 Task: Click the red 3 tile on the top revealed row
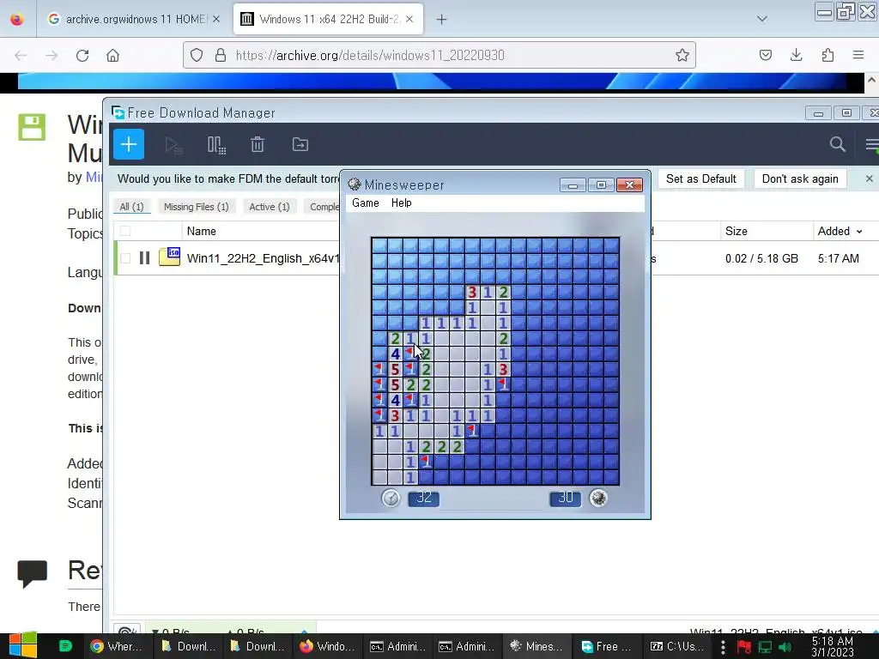pyautogui.click(x=472, y=292)
